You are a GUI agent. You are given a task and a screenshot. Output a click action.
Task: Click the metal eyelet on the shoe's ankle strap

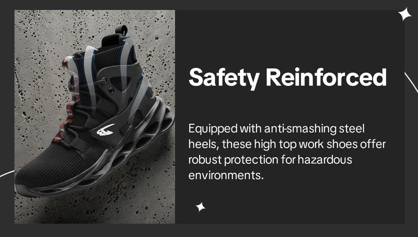[111, 91]
